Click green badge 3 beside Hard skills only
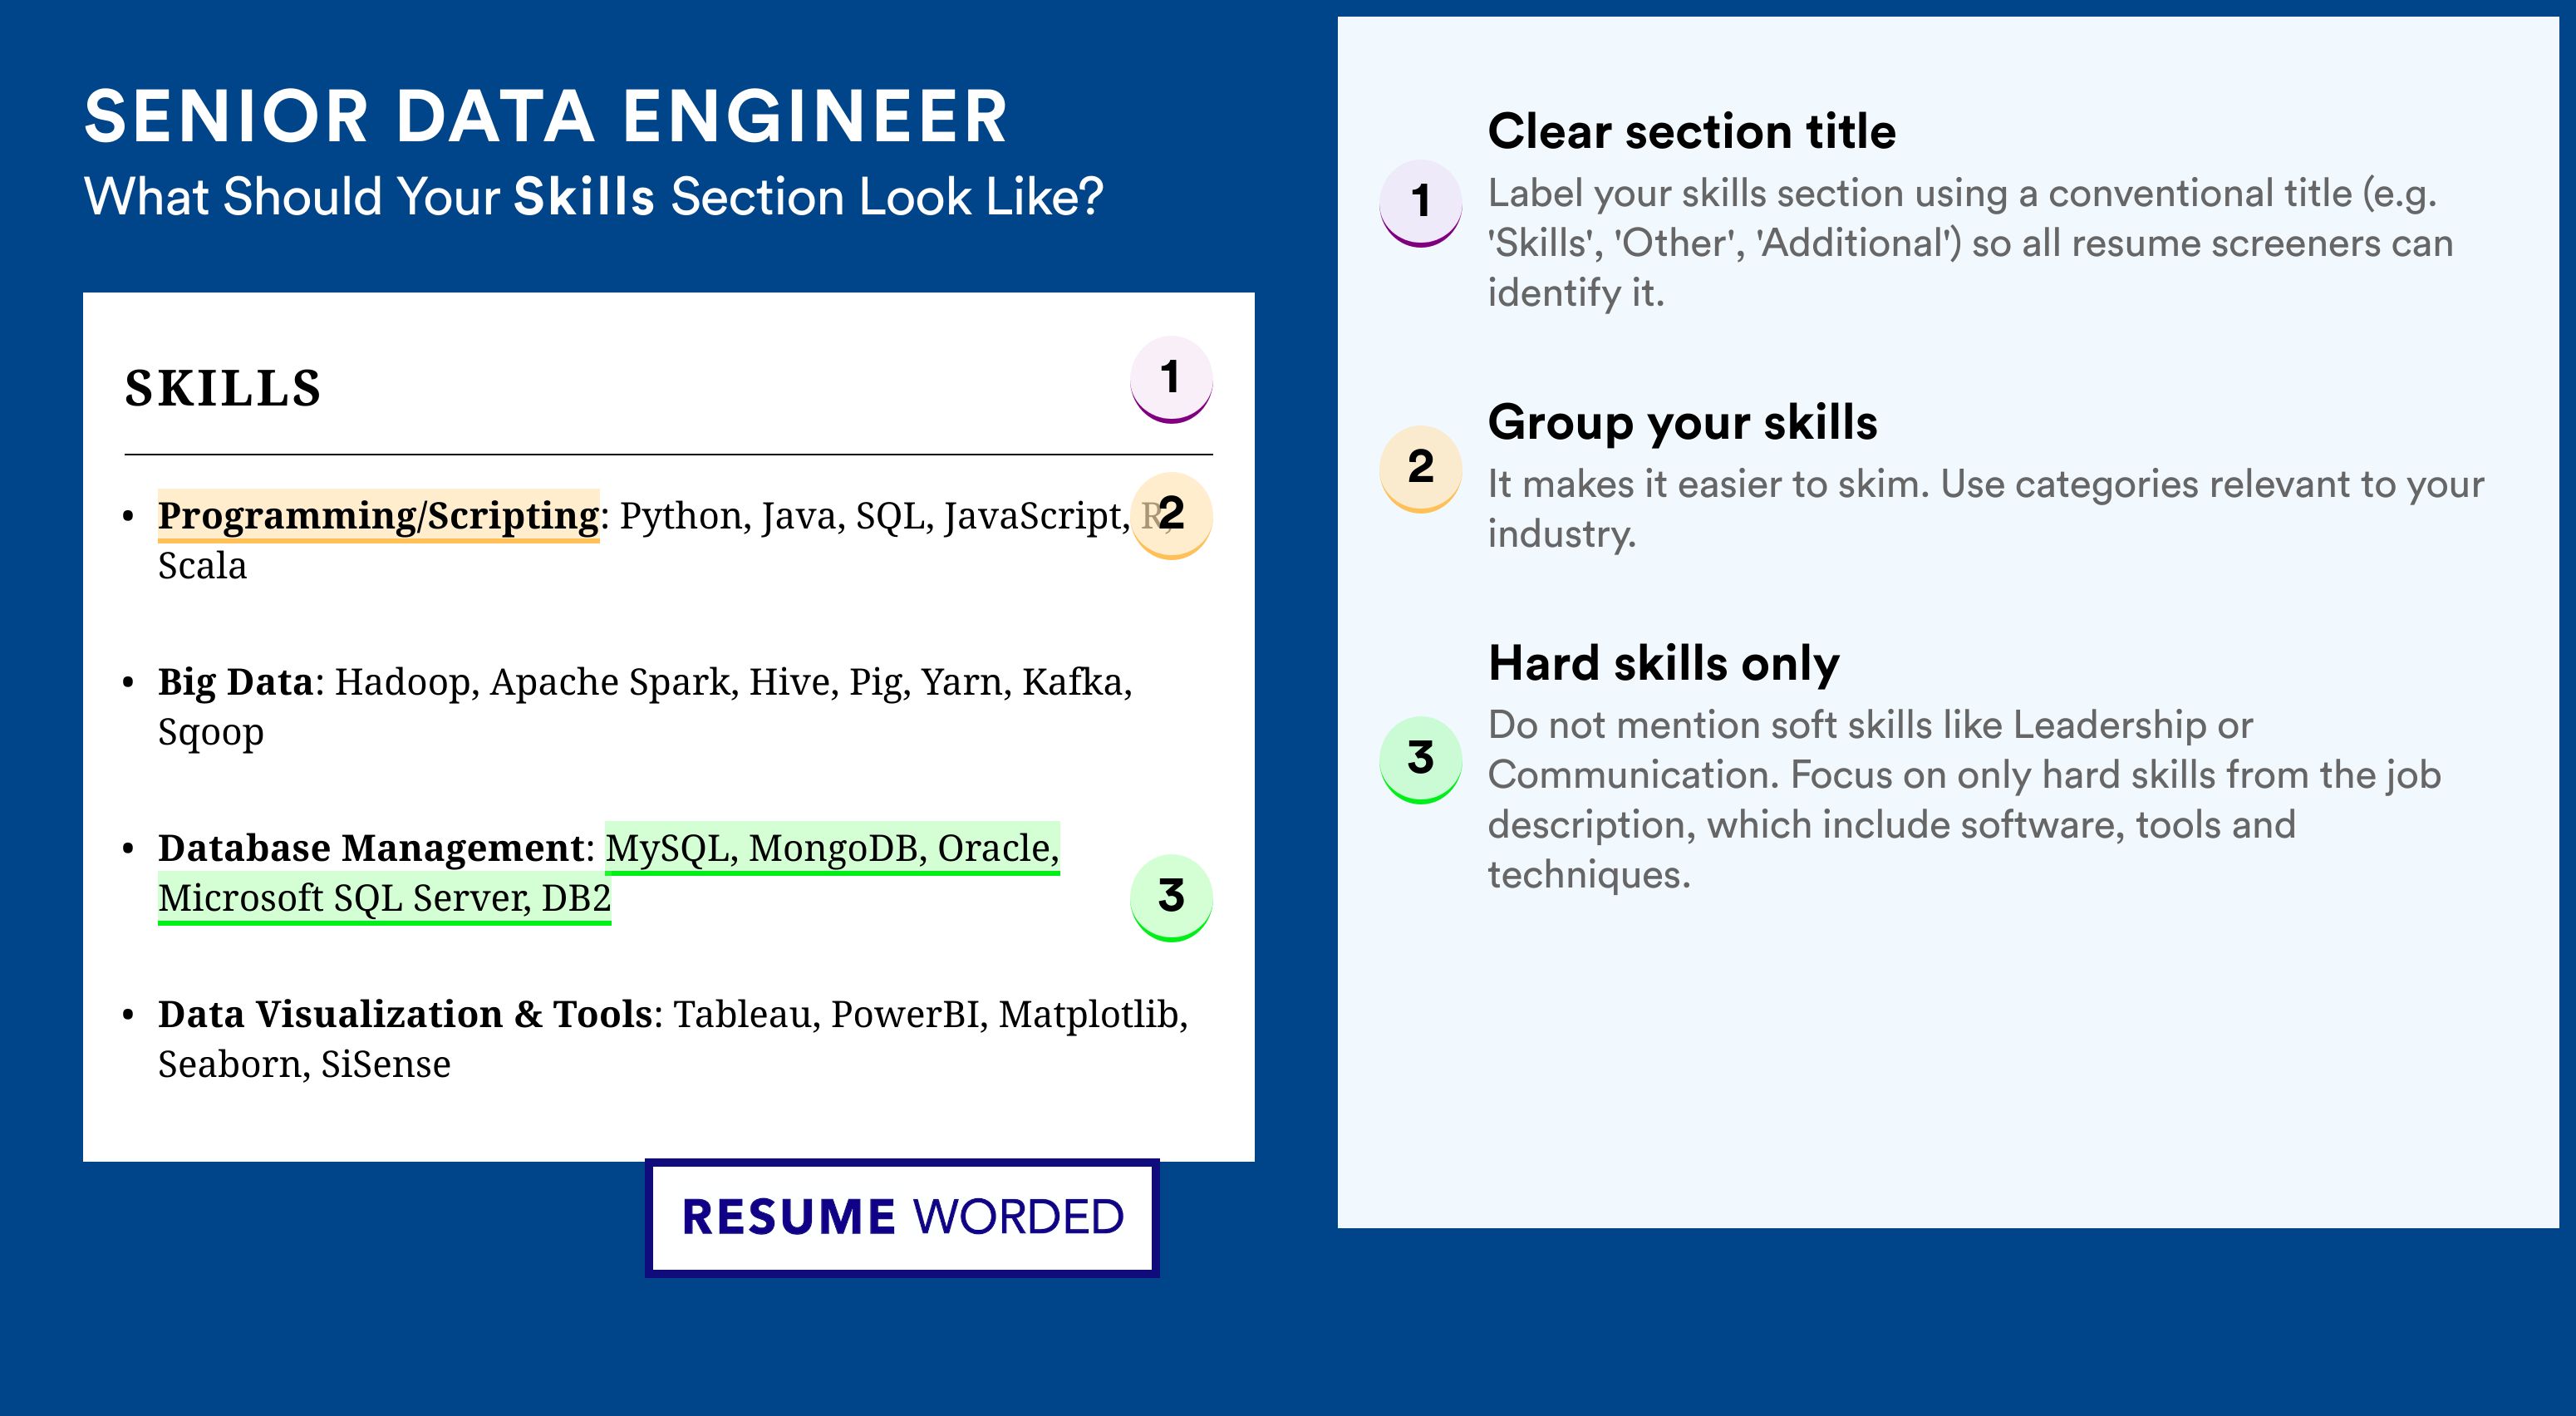The width and height of the screenshot is (2576, 1416). click(x=1421, y=759)
